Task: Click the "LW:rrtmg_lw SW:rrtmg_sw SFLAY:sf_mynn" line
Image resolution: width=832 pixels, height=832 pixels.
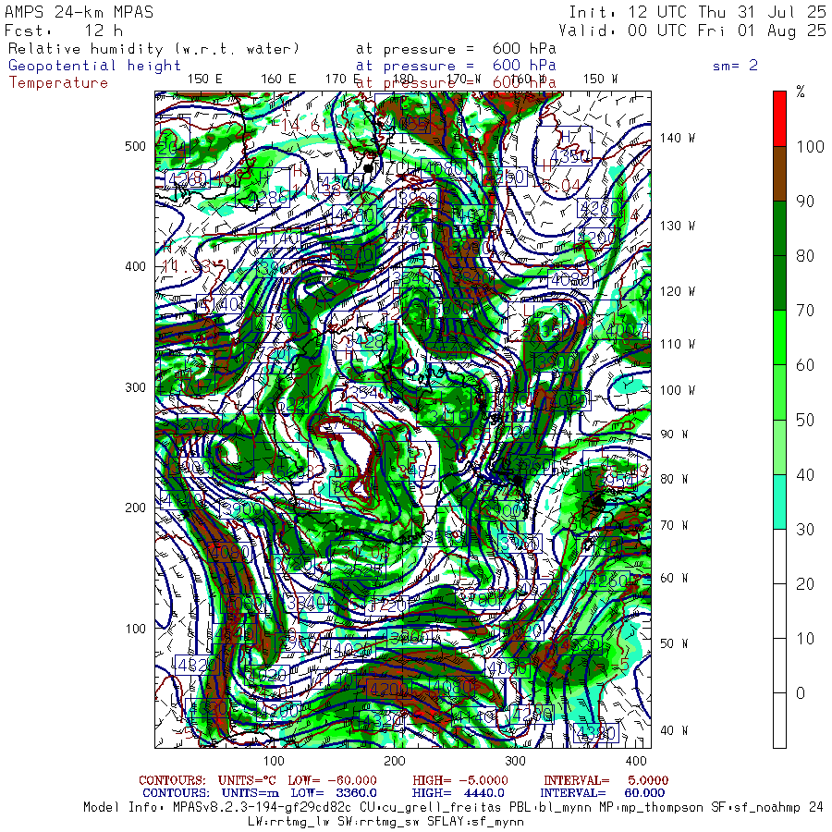Action: (x=385, y=822)
